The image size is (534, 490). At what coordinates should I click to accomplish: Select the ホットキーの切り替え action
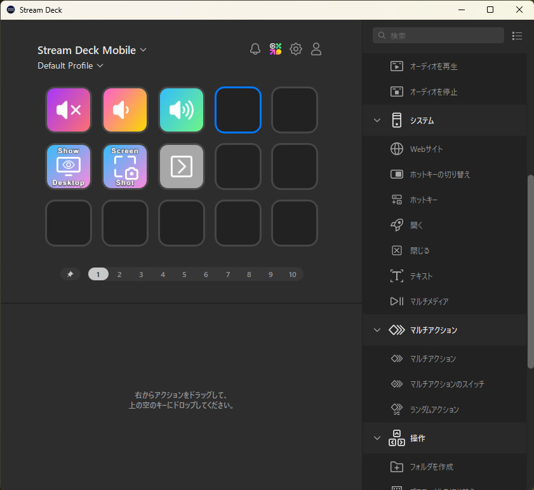click(444, 174)
